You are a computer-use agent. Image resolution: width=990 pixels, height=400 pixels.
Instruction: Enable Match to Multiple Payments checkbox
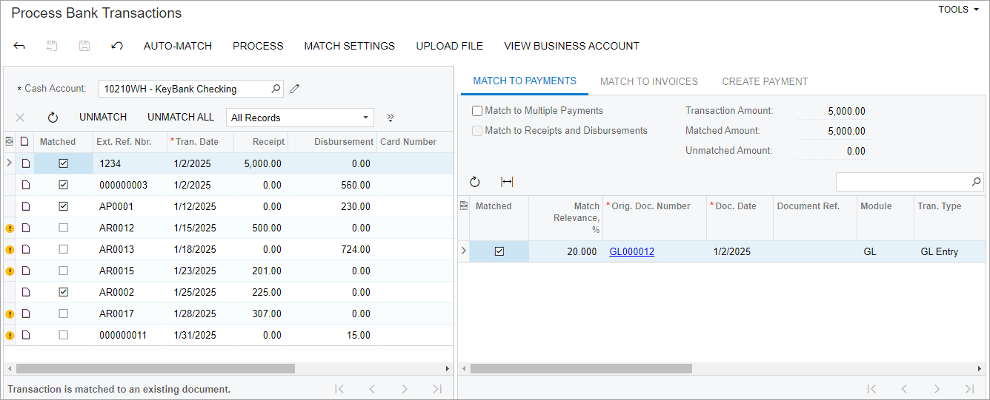[477, 111]
